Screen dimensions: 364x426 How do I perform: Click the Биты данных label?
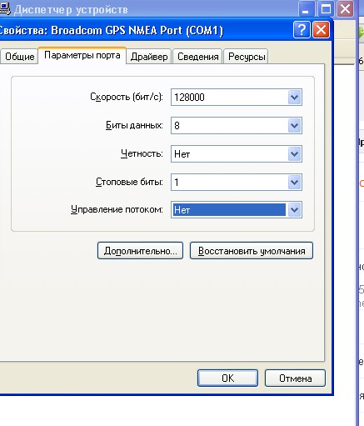134,125
